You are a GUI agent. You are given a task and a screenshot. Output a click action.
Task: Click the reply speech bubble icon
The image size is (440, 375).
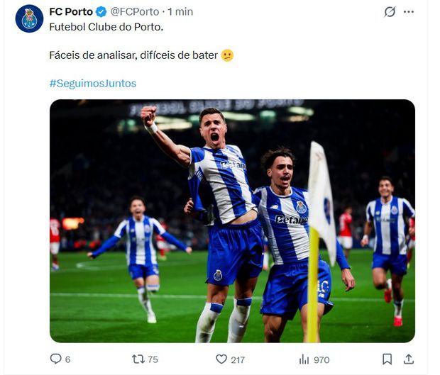tap(56, 359)
